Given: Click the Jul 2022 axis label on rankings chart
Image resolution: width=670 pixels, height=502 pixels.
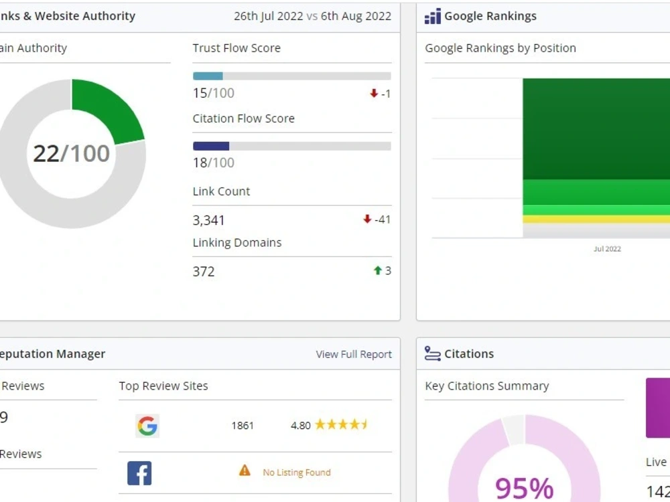Looking at the screenshot, I should [x=607, y=249].
